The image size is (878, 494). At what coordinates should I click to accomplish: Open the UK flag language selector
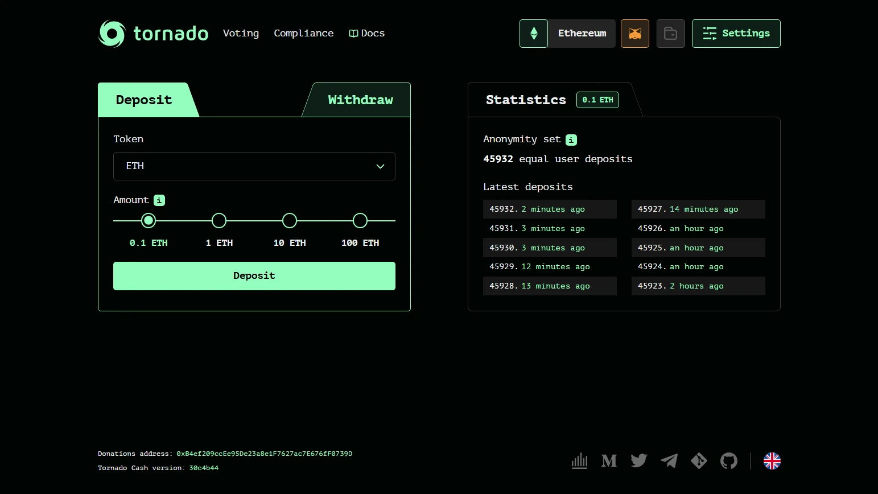(x=772, y=461)
